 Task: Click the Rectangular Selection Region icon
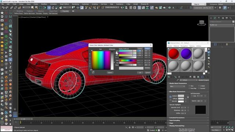pos(40,8)
